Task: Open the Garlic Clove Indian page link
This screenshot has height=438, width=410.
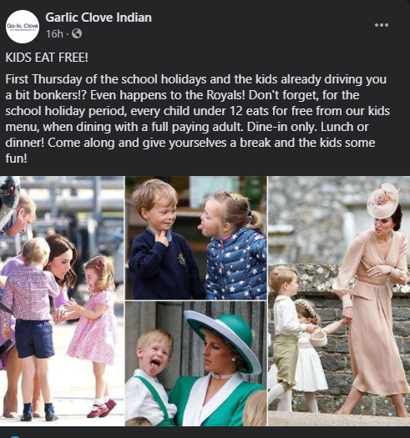Action: pos(99,18)
